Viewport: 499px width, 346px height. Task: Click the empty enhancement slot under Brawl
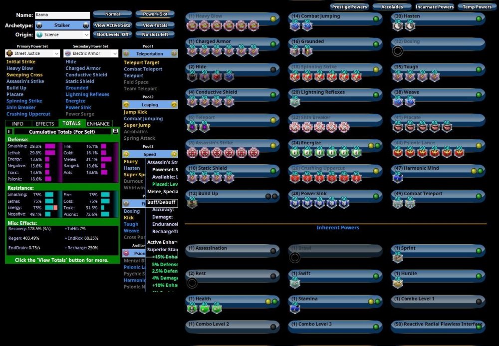[295, 257]
